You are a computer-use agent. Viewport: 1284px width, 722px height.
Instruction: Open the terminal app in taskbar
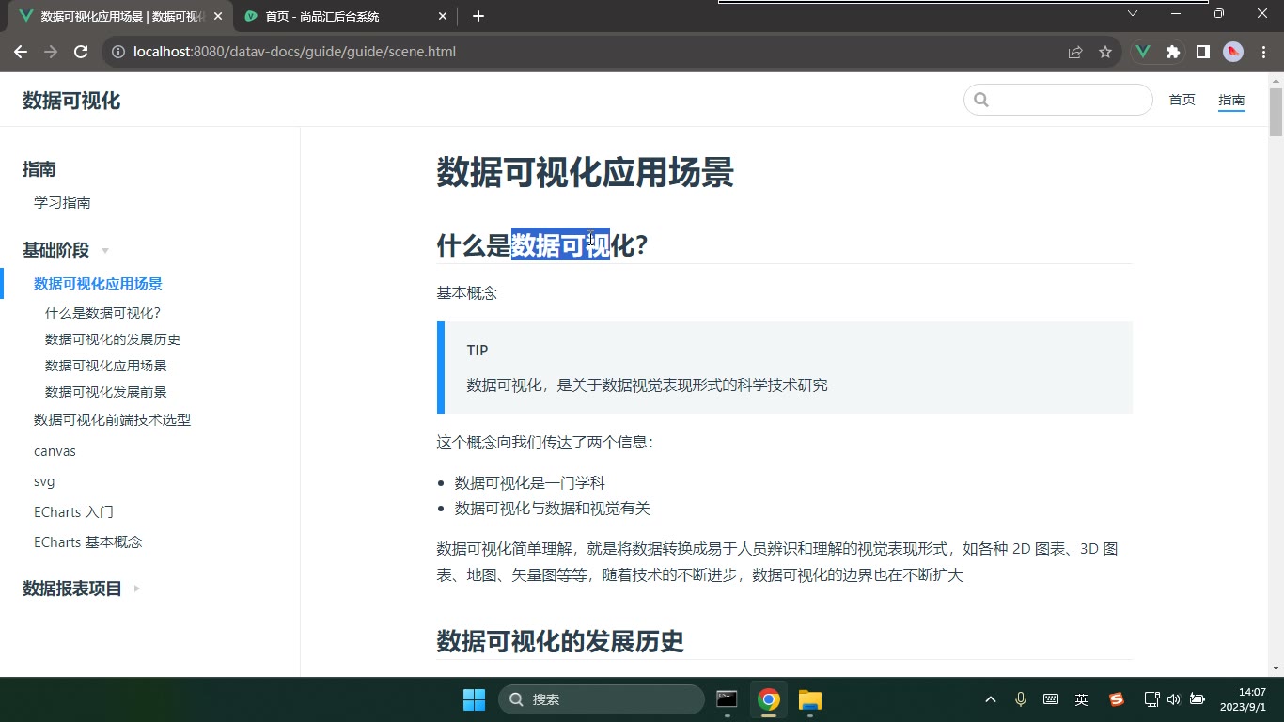click(x=727, y=699)
